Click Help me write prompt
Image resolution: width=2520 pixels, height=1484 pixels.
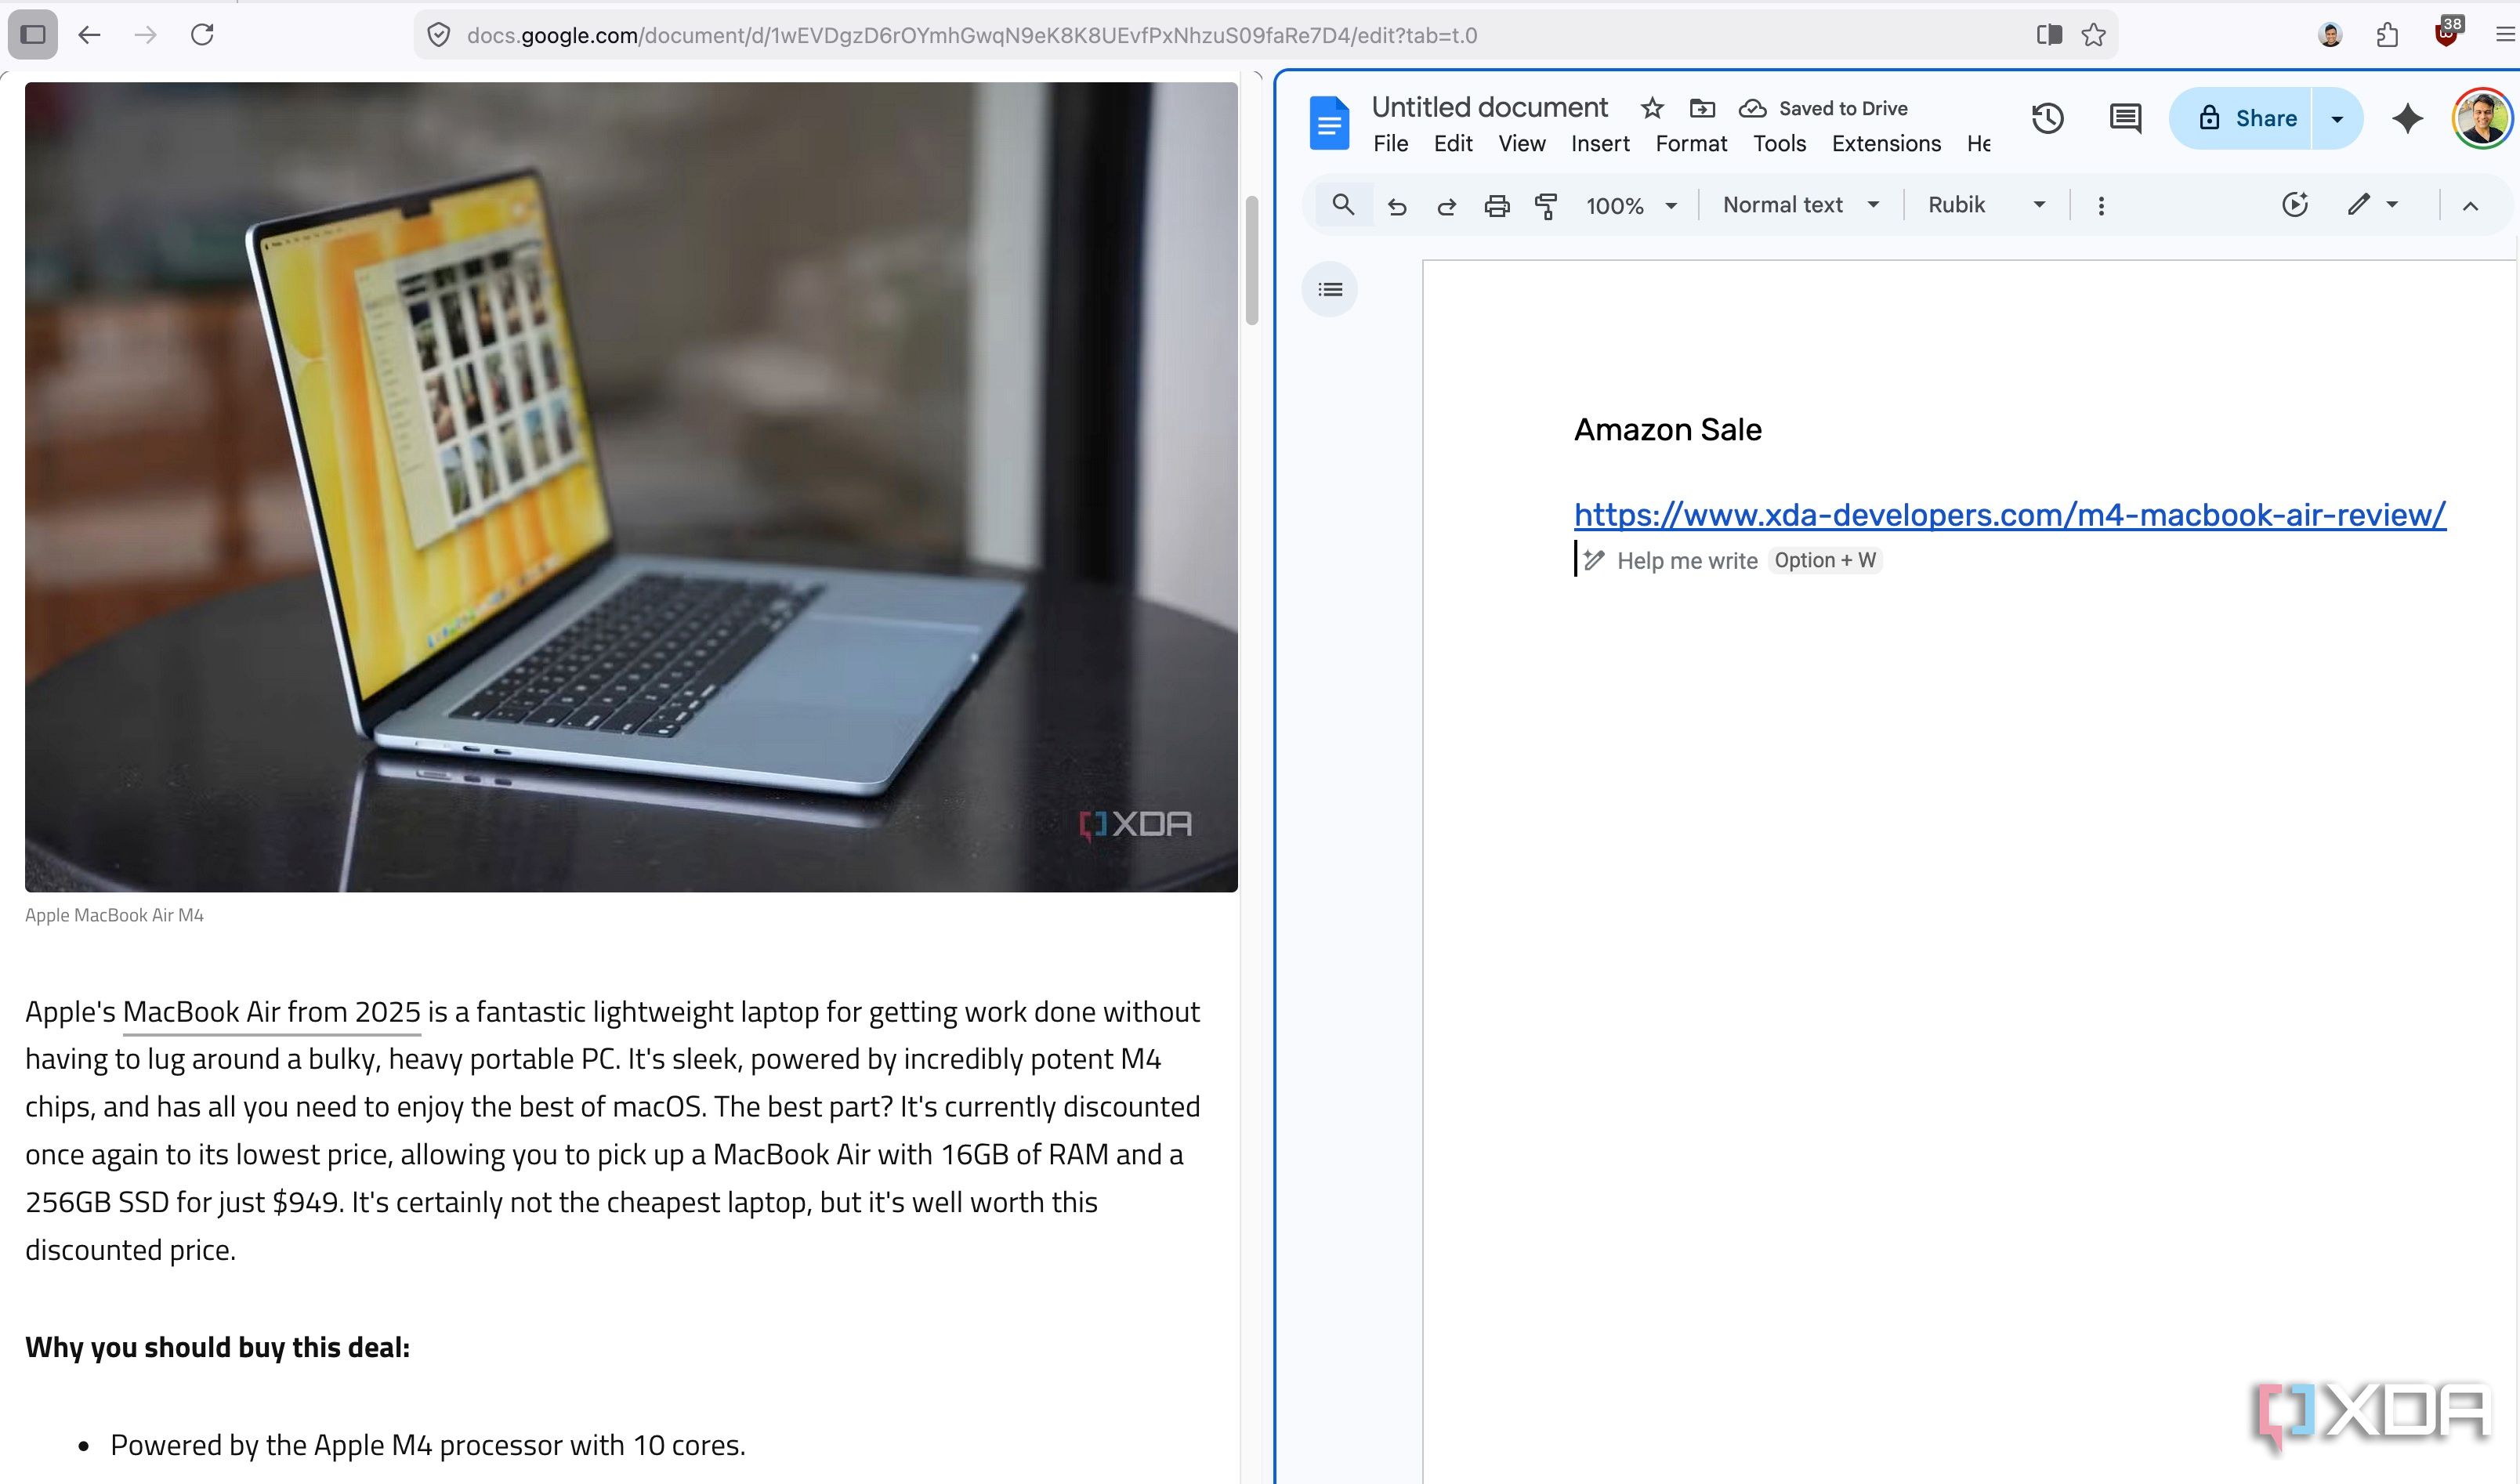pyautogui.click(x=1686, y=561)
